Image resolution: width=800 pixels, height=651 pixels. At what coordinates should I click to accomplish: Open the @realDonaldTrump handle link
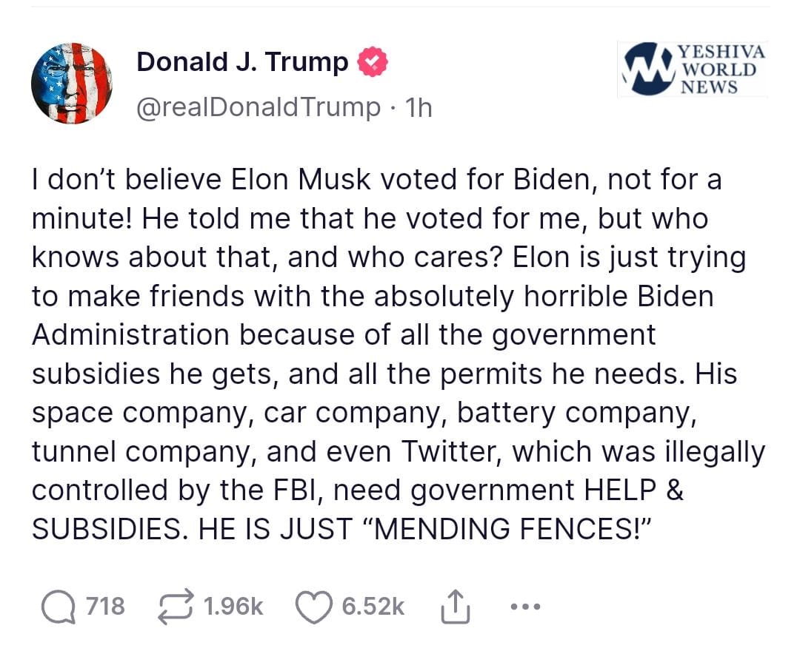(258, 108)
